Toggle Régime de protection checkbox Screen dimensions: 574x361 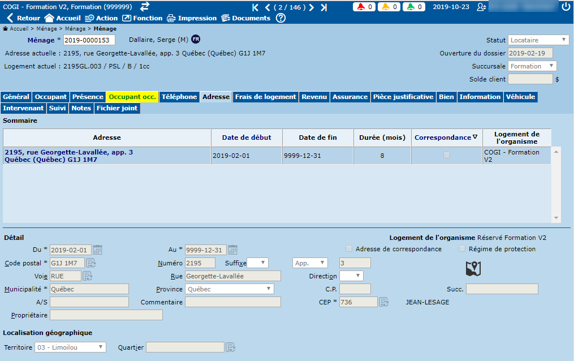pyautogui.click(x=462, y=249)
